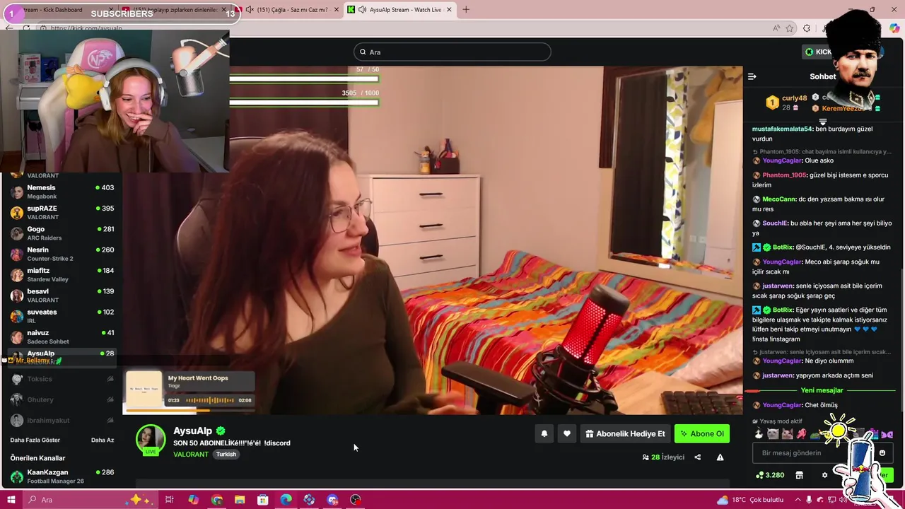
Task: Jump to new messages via Yeni mesajlar
Action: click(x=822, y=390)
